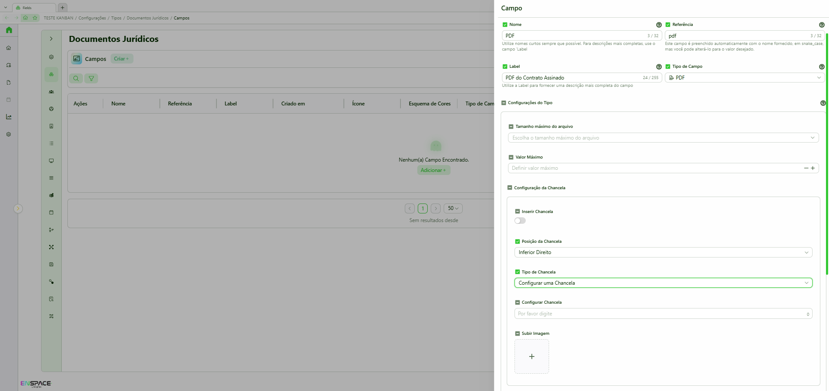
Task: Click the favorite star icon in breadcrumb bar
Action: (x=35, y=18)
